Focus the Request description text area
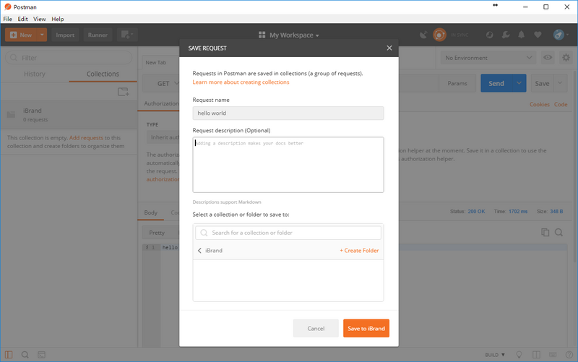 pos(288,165)
